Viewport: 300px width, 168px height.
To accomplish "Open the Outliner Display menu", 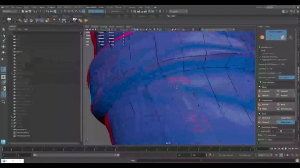I will (12, 29).
